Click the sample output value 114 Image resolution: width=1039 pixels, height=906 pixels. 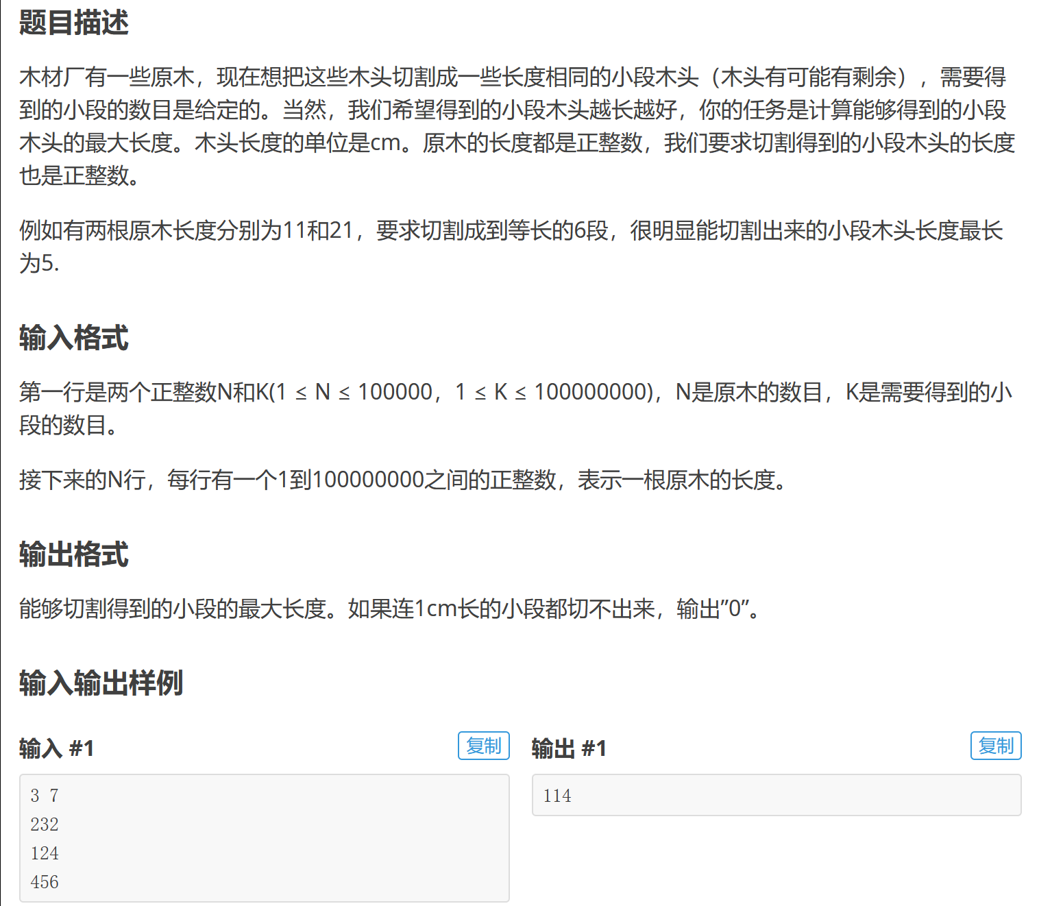(557, 796)
